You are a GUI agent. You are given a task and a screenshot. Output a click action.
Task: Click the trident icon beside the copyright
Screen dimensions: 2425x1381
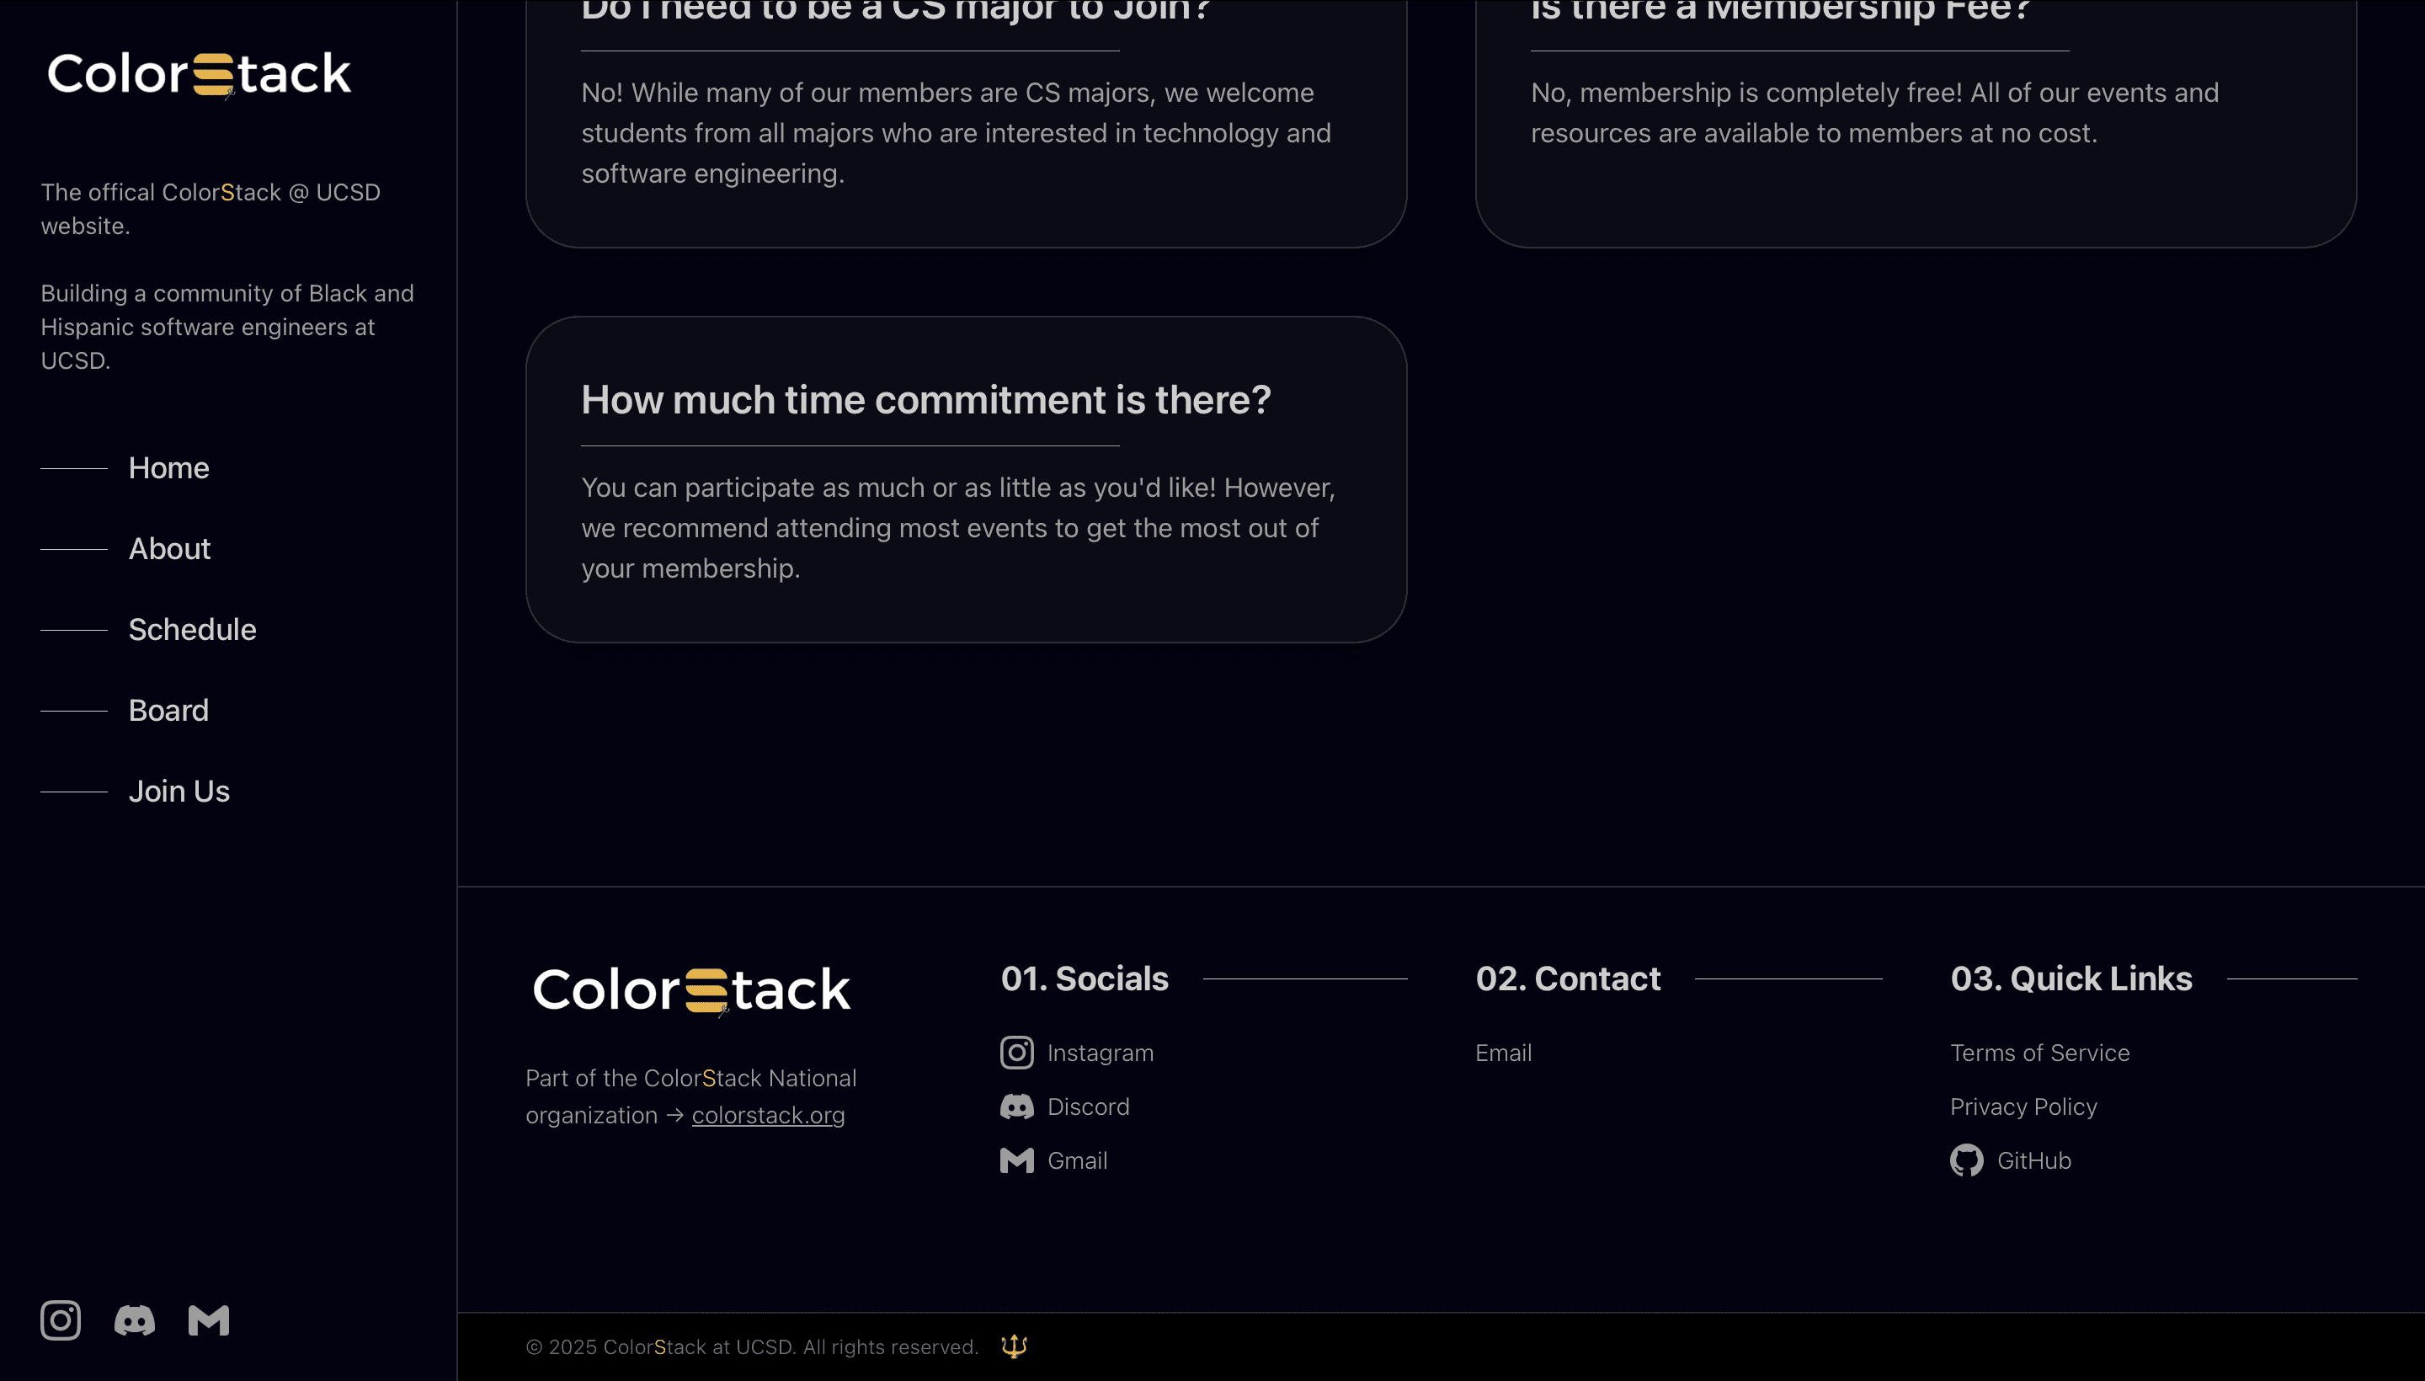[x=1014, y=1346]
